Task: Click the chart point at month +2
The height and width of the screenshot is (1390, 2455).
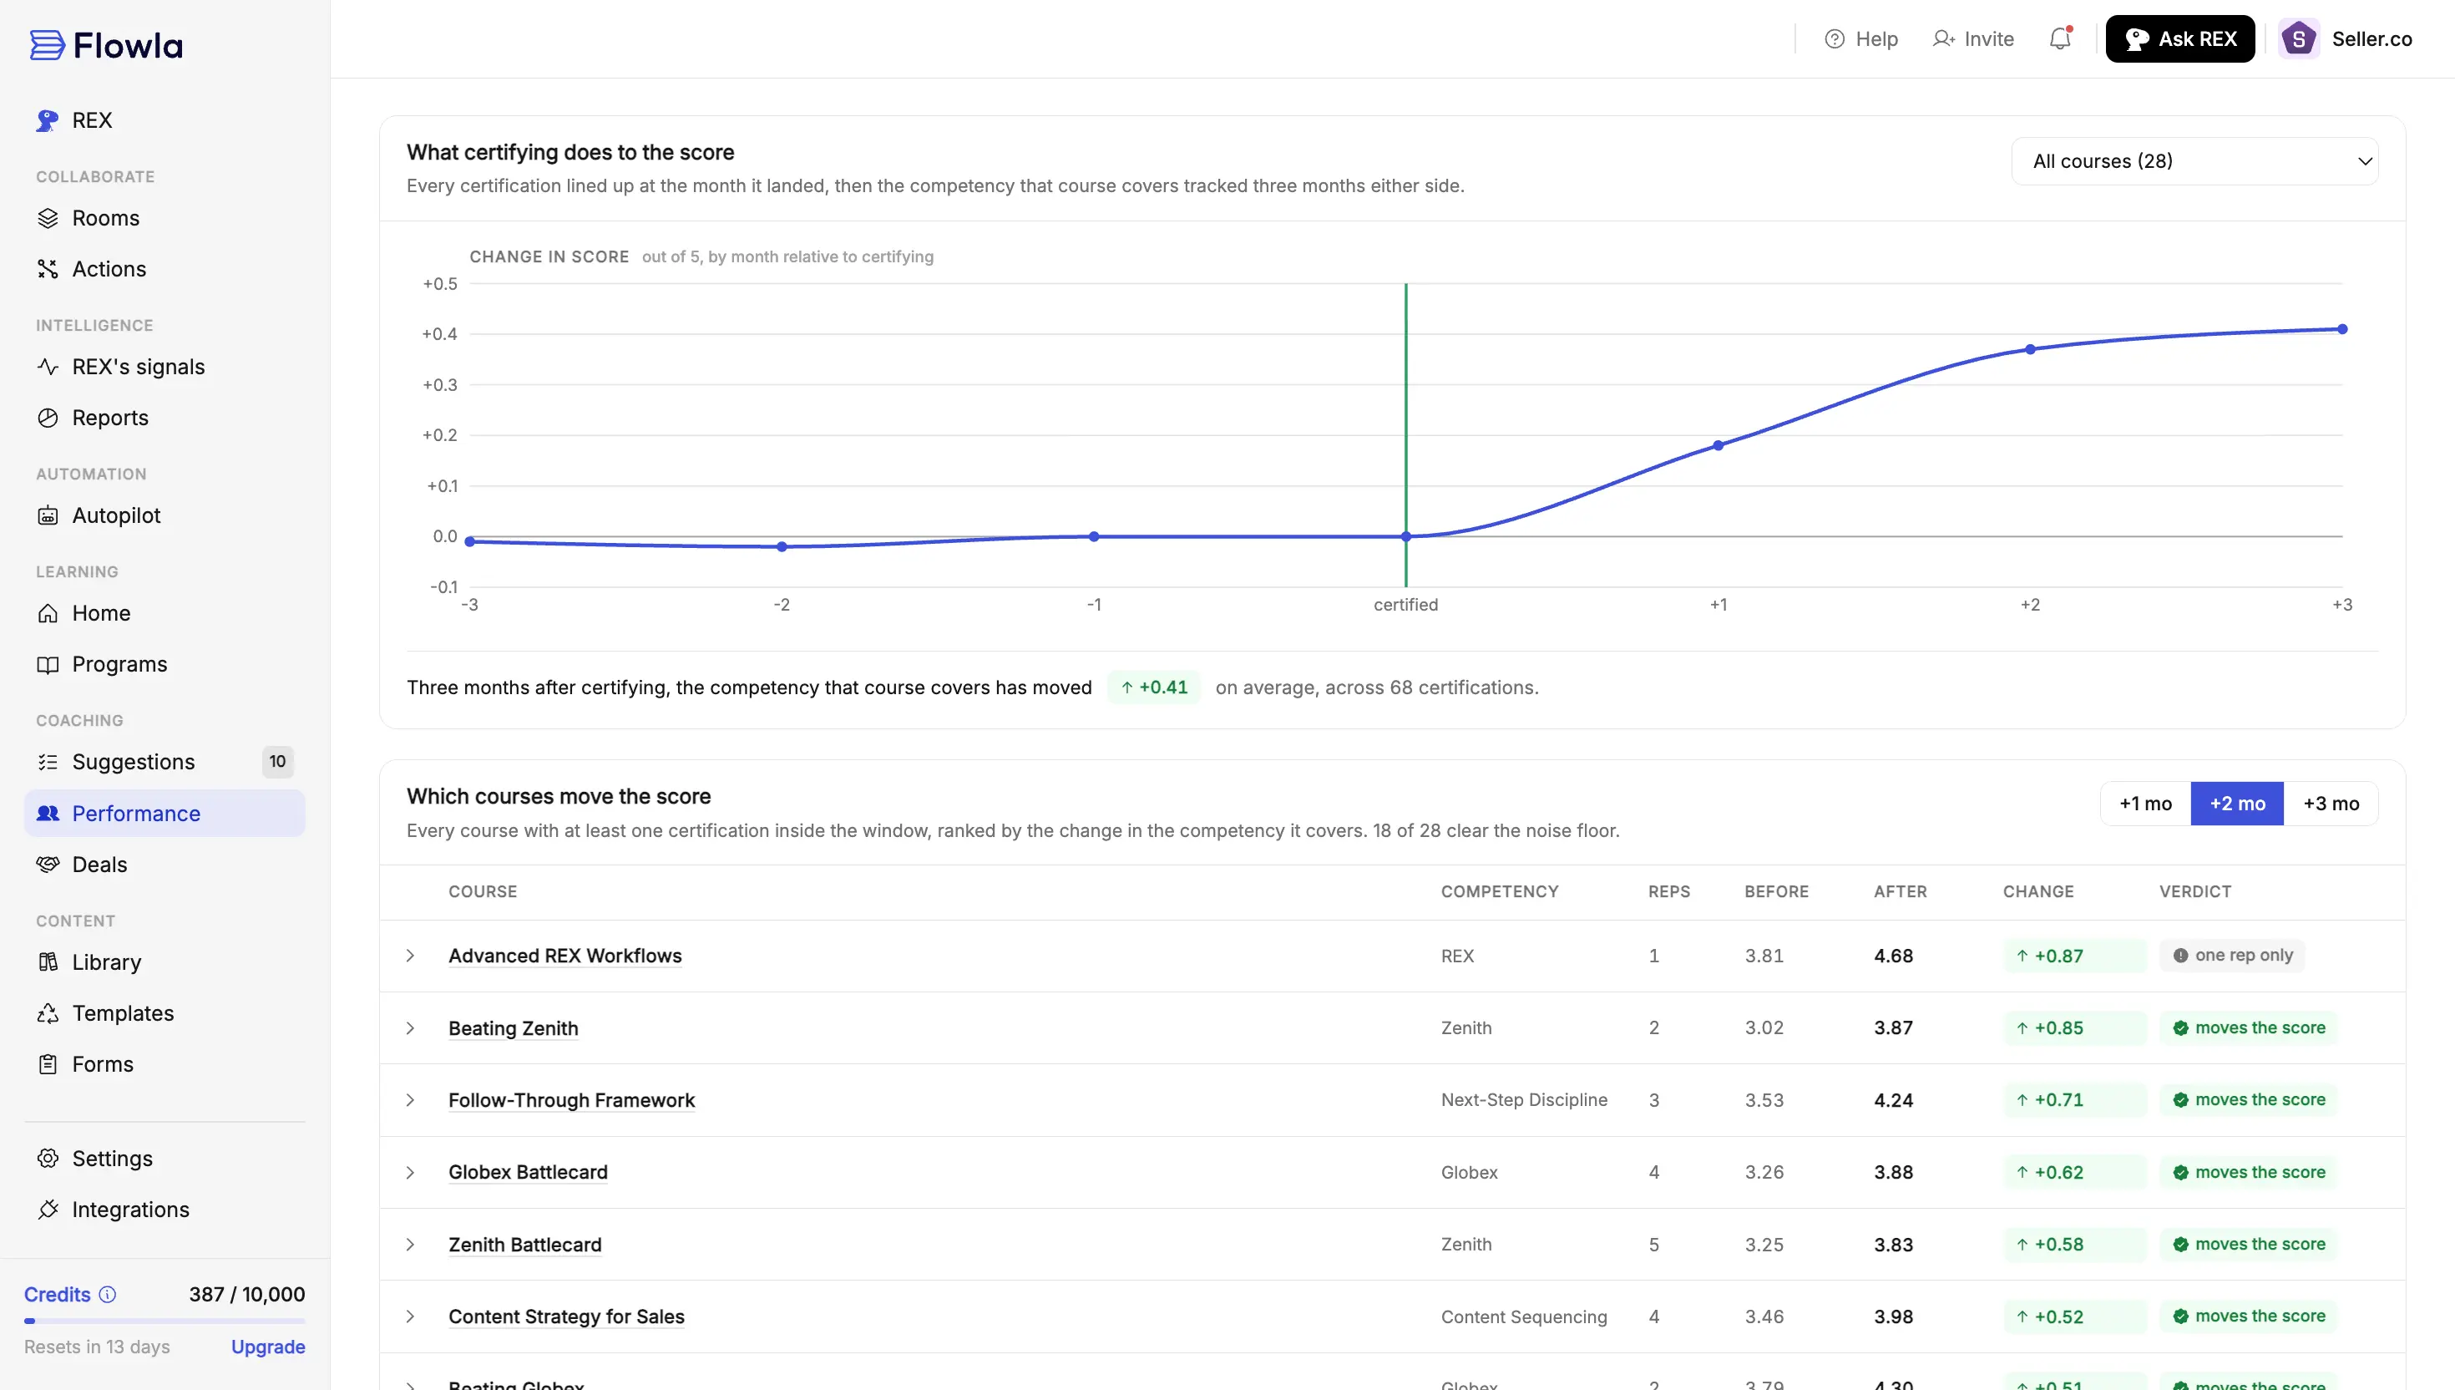Action: [2029, 349]
